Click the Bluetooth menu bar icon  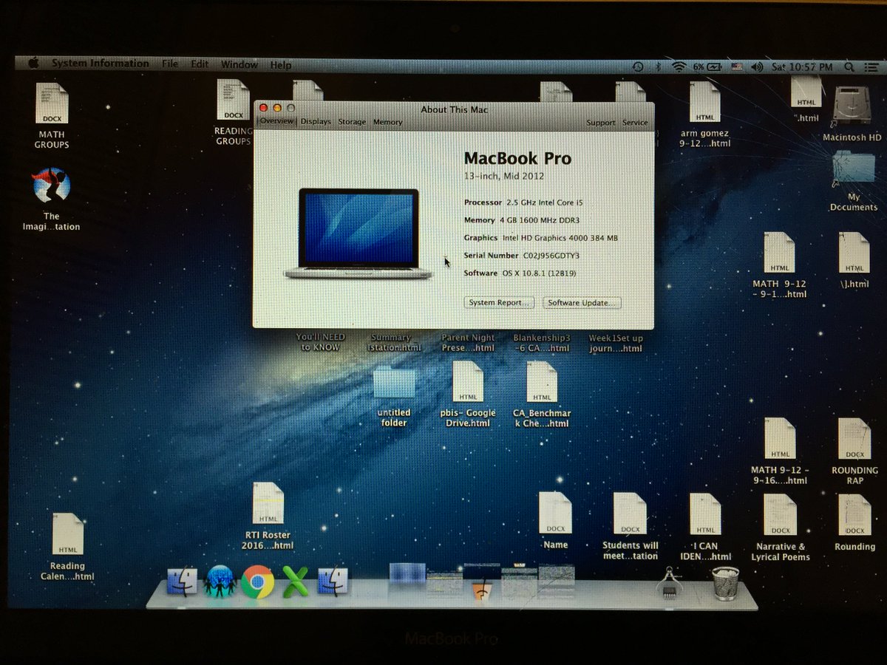click(x=658, y=66)
